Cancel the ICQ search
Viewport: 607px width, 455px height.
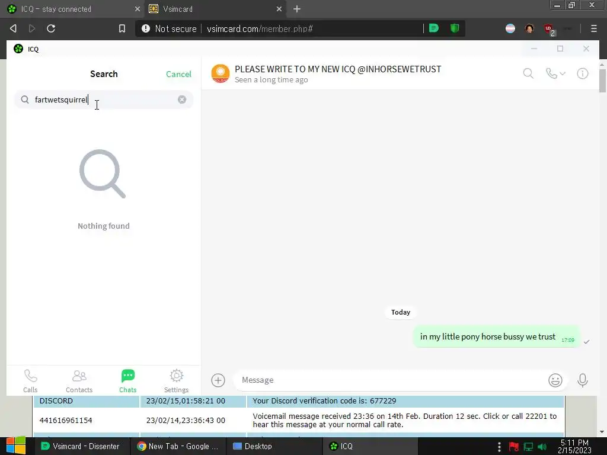point(178,74)
